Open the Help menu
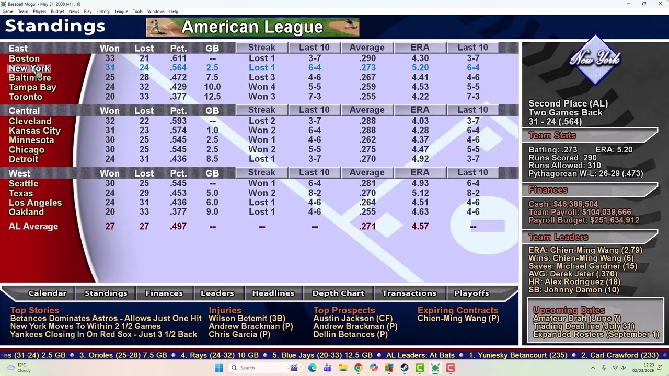Viewport: 669px width, 376px height. click(174, 11)
